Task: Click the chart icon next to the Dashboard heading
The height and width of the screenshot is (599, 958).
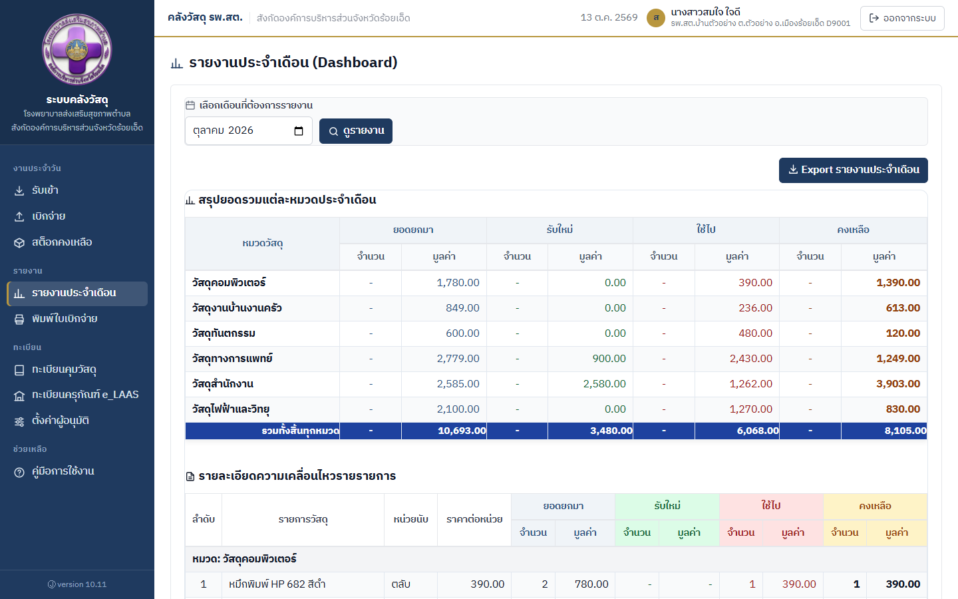Action: click(x=176, y=63)
